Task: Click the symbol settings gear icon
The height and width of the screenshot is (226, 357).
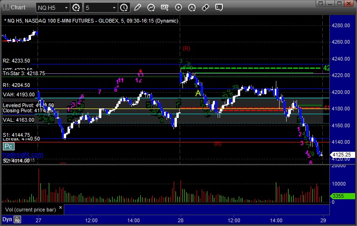Action: coord(76,8)
